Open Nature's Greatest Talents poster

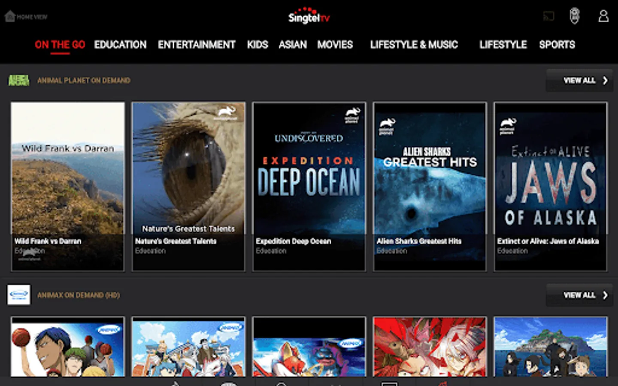[x=188, y=187]
